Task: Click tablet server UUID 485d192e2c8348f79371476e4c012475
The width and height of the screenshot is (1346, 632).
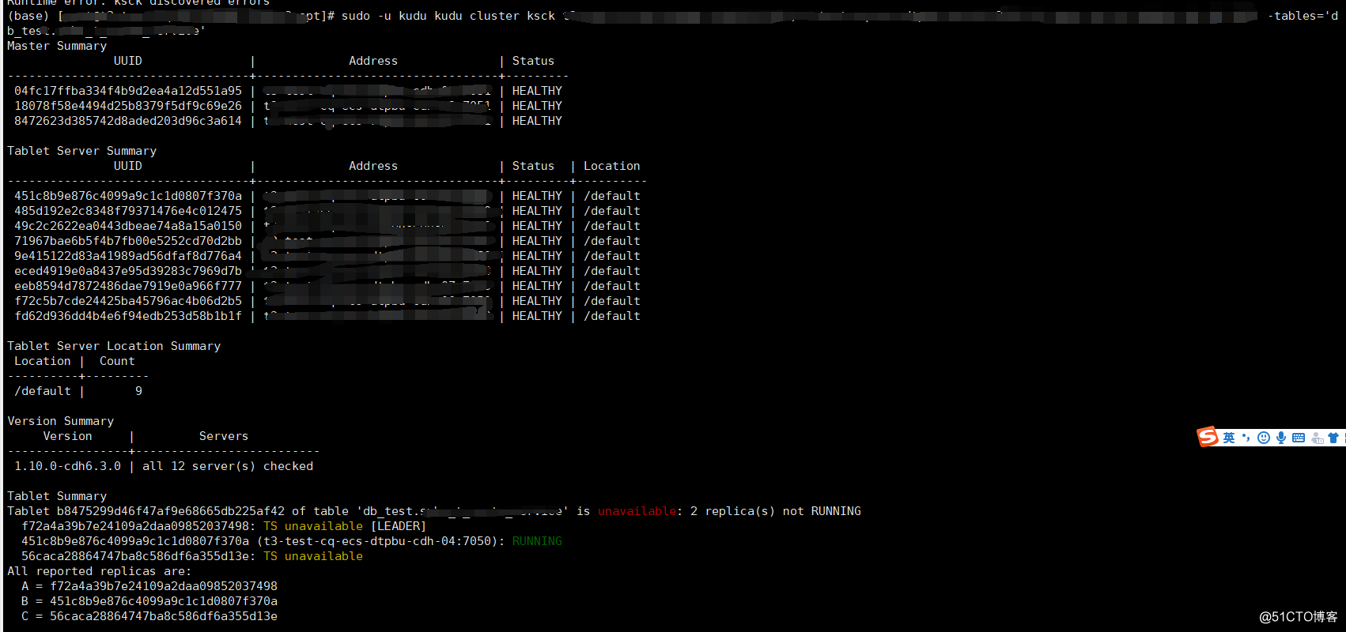Action: pyautogui.click(x=128, y=211)
